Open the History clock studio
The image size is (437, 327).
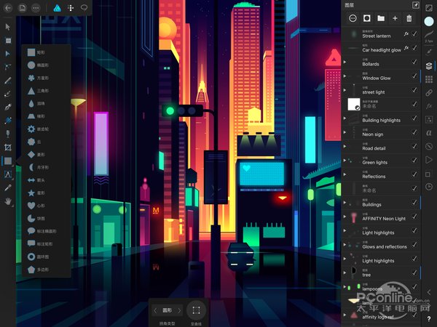click(x=429, y=187)
